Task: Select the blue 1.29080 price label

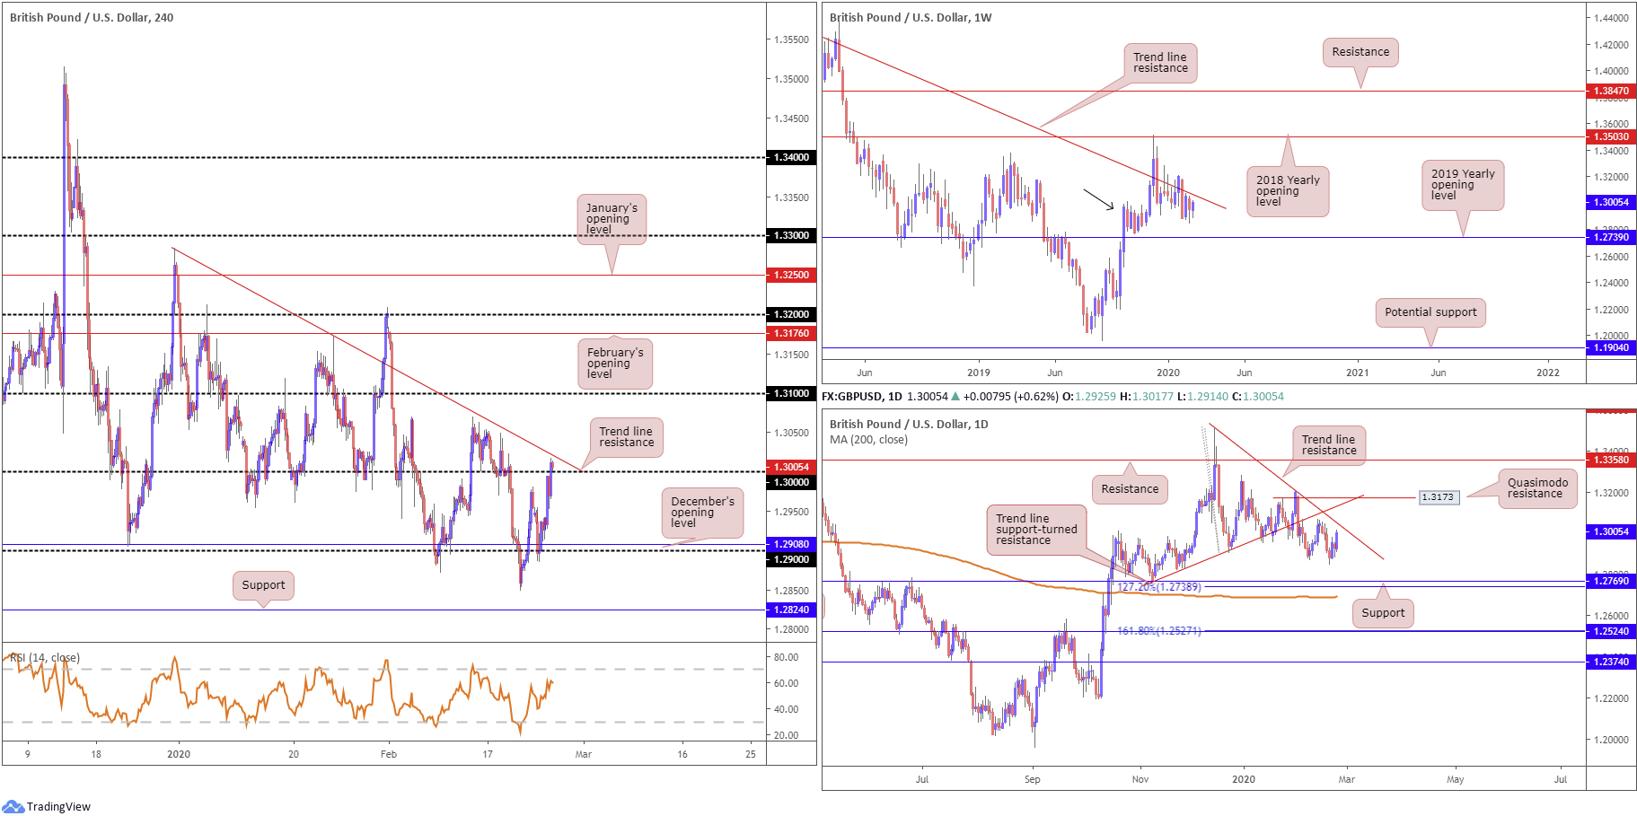Action: click(x=791, y=544)
